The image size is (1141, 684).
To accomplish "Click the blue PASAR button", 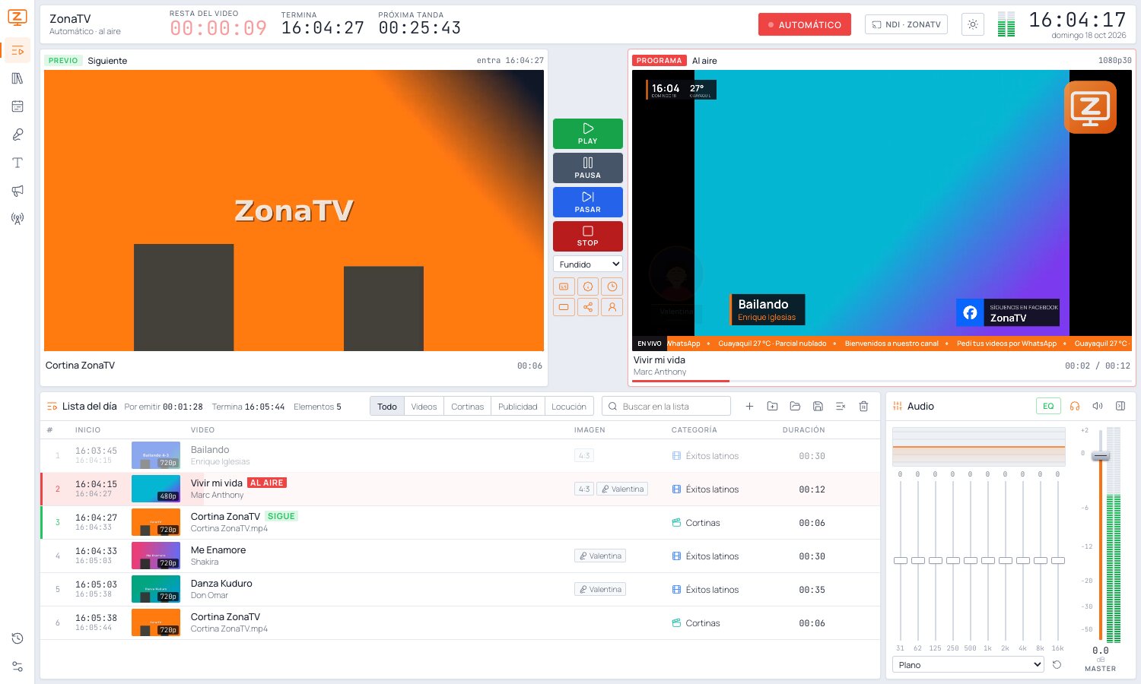I will [588, 202].
